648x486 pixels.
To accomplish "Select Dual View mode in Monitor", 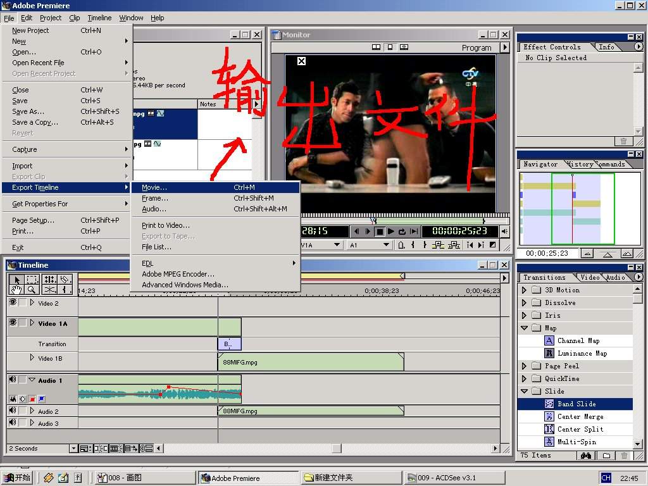I will pyautogui.click(x=376, y=47).
